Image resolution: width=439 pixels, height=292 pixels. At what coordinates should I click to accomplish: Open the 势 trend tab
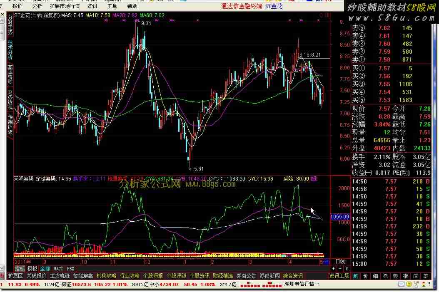[x=395, y=276]
